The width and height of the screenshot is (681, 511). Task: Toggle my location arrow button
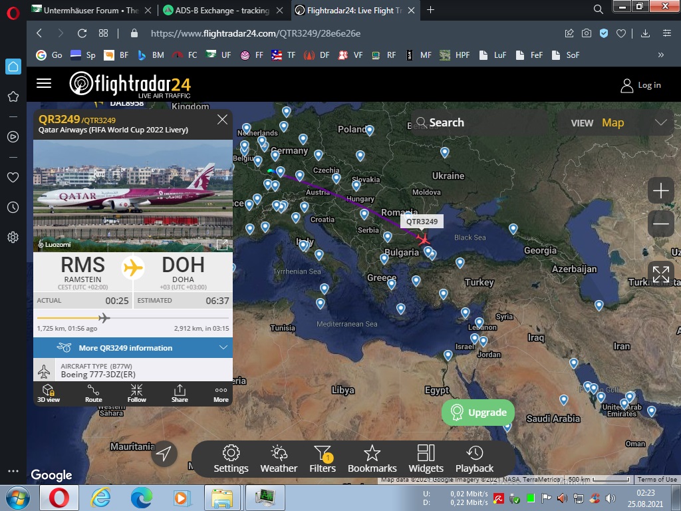pos(164,454)
